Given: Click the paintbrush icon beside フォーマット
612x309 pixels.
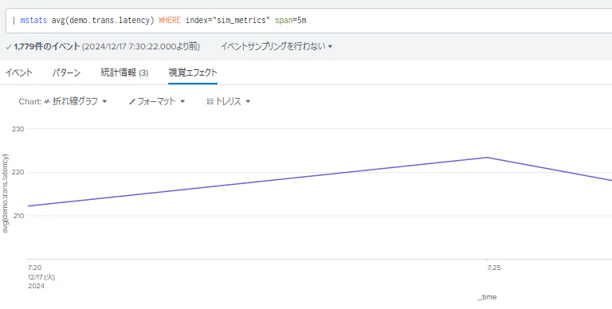Looking at the screenshot, I should [132, 102].
